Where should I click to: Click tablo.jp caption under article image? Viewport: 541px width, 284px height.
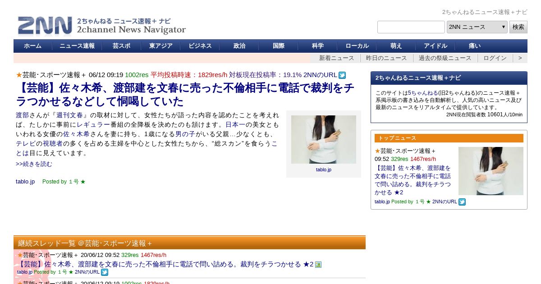324,170
